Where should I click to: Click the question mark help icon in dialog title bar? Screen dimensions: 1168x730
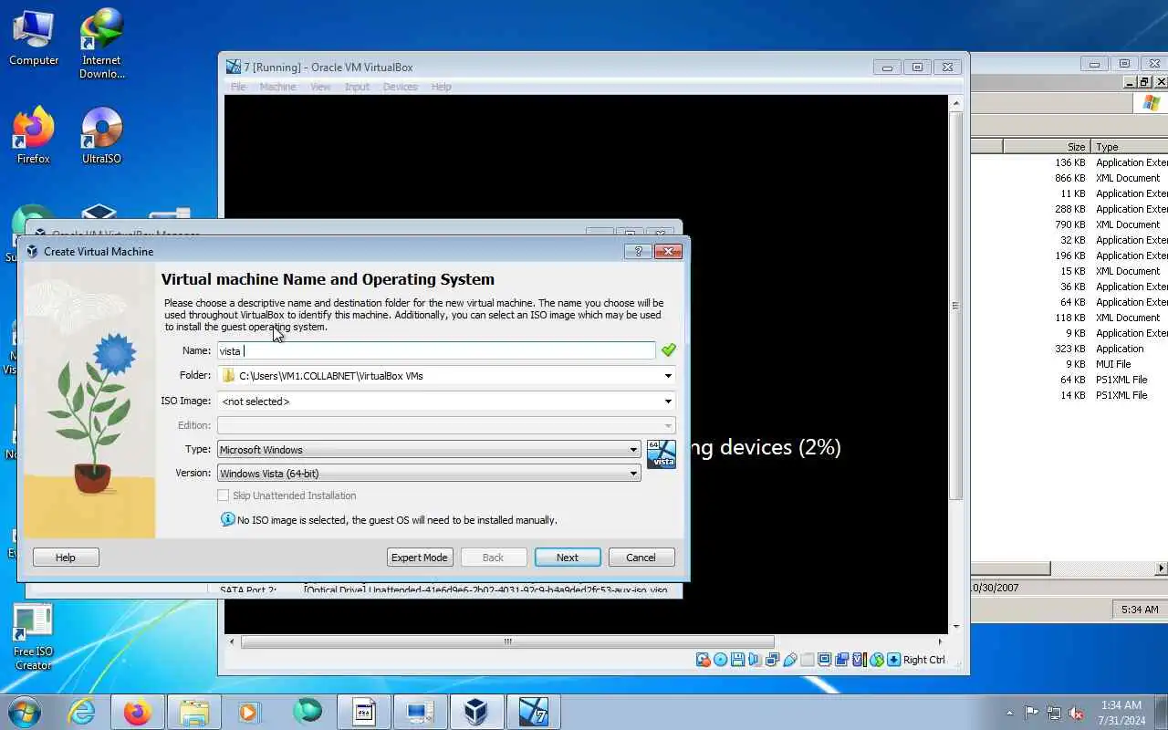(x=638, y=251)
